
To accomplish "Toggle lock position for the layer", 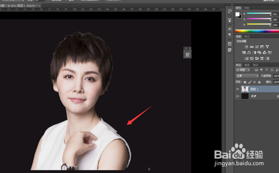I will [254, 82].
